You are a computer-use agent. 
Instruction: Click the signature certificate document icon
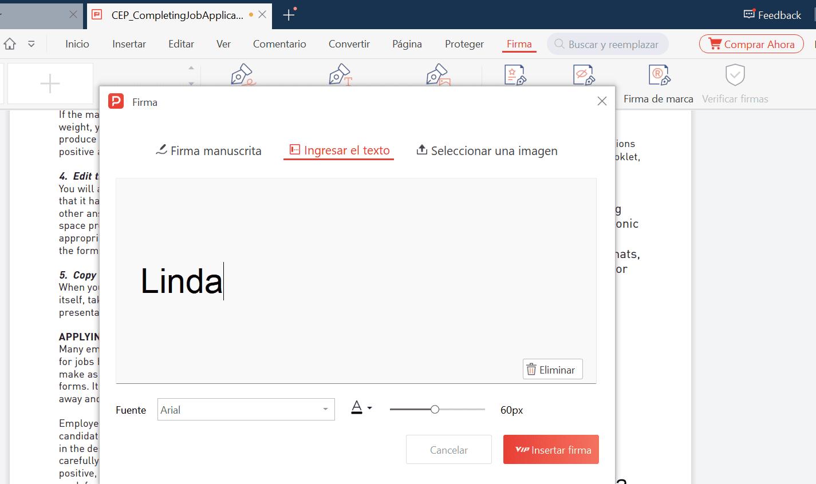pos(515,74)
